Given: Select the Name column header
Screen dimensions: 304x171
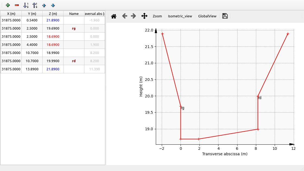Looking at the screenshot, I should coord(74,14).
